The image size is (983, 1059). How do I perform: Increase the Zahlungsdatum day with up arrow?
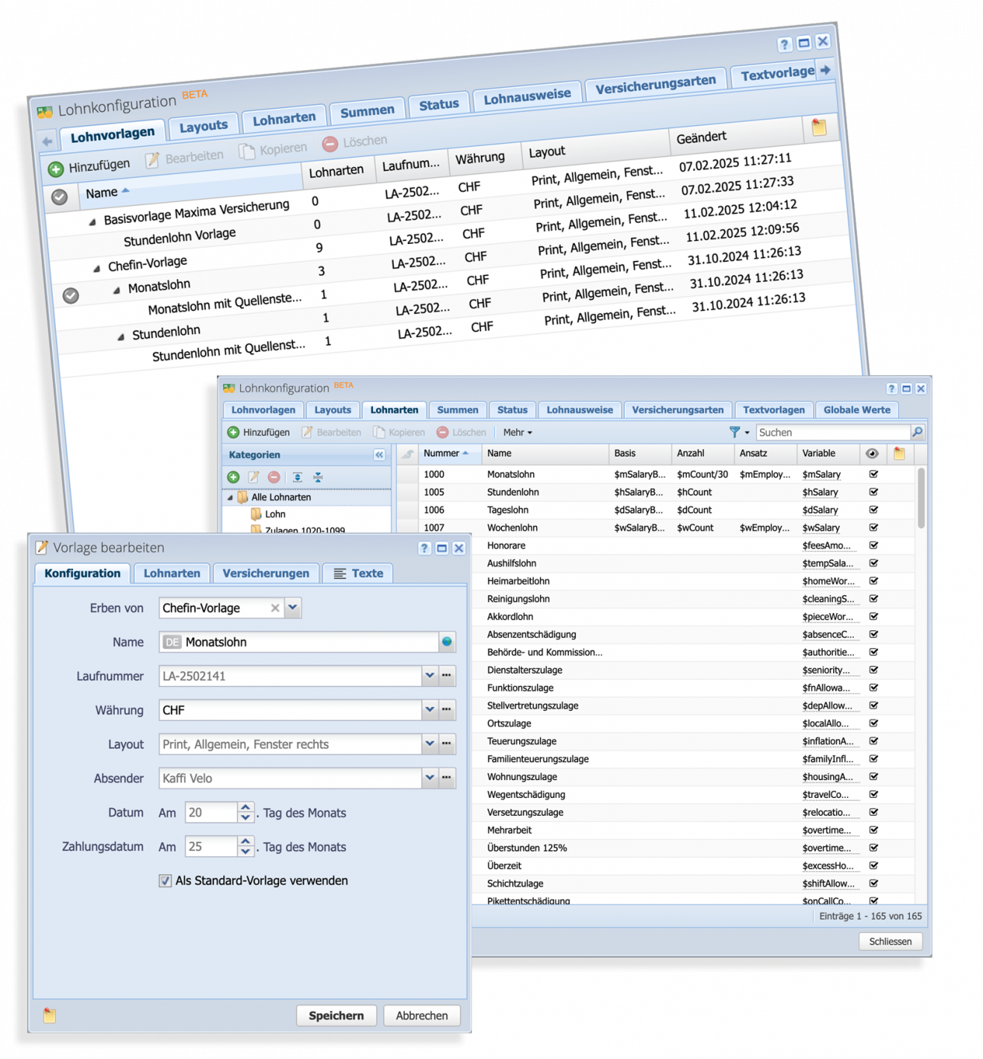pyautogui.click(x=245, y=841)
